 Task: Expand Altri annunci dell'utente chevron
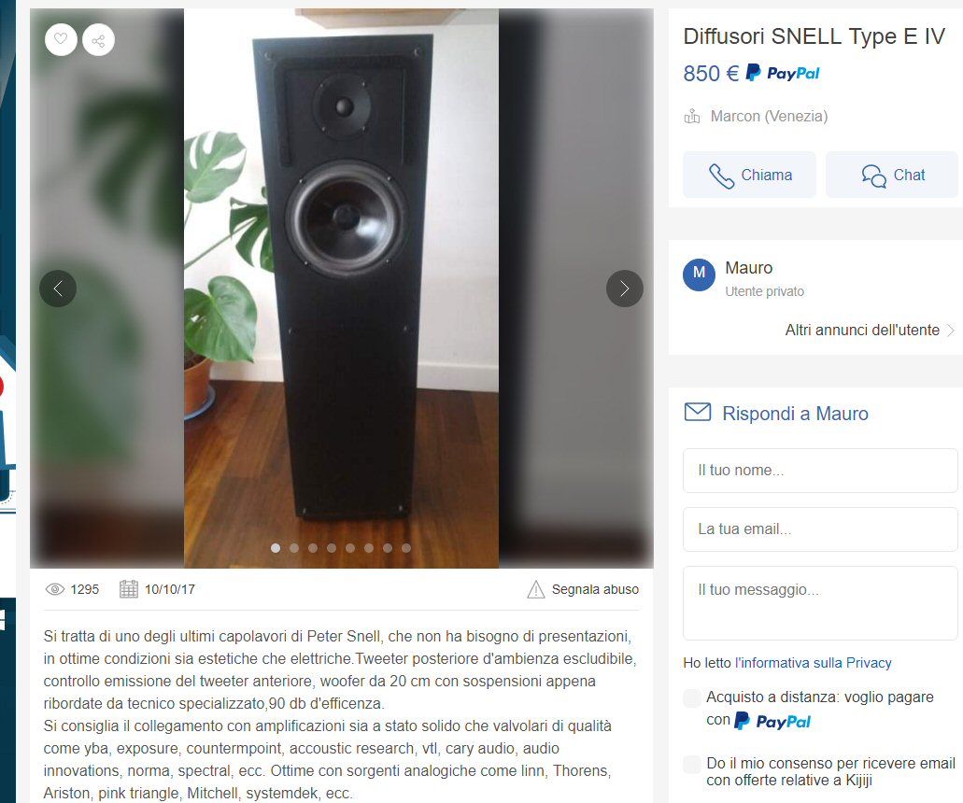pyautogui.click(x=950, y=331)
